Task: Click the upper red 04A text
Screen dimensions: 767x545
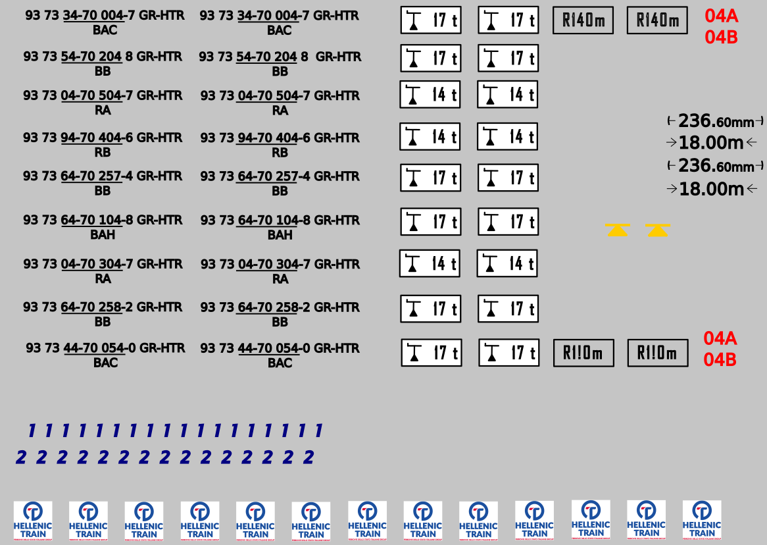Action: pyautogui.click(x=721, y=16)
